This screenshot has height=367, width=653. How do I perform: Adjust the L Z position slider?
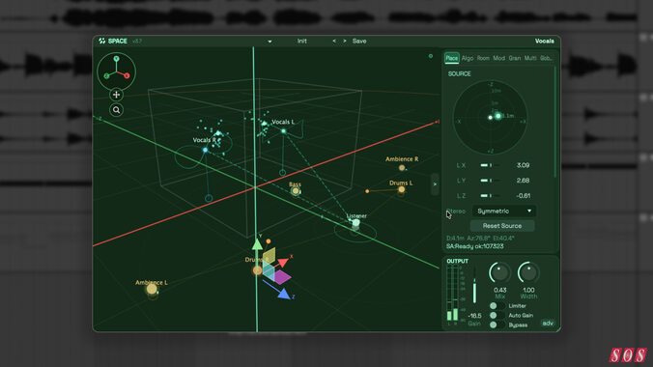point(491,195)
